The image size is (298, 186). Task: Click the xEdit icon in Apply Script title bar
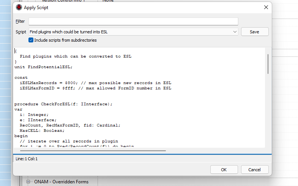[19, 8]
